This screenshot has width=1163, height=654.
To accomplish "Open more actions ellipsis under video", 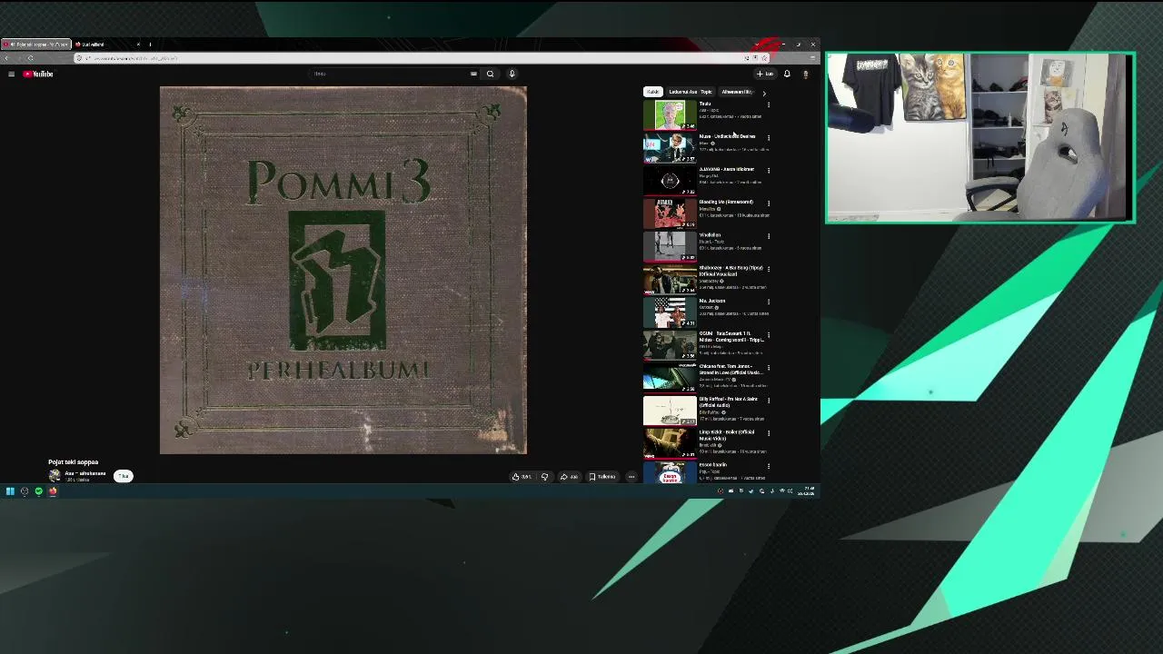I will pyautogui.click(x=631, y=476).
